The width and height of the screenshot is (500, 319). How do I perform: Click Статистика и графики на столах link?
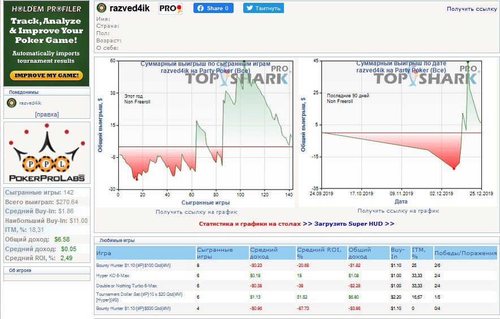(249, 223)
